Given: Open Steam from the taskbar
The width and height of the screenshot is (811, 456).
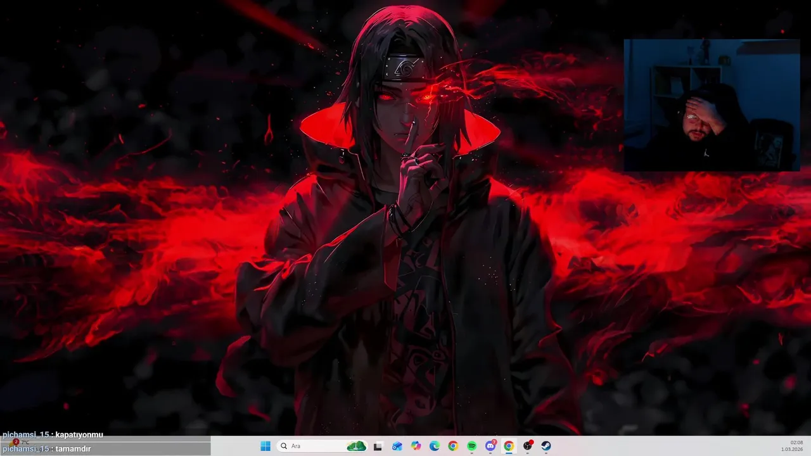Looking at the screenshot, I should [546, 446].
